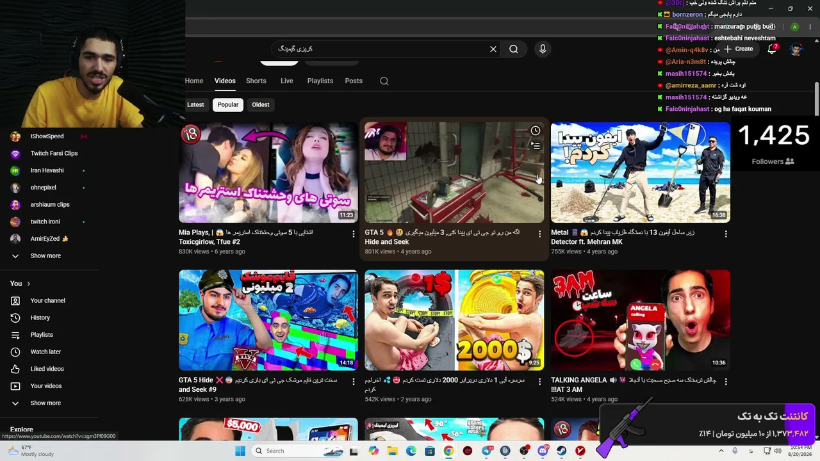Play the 11:23 Mia Plays thumbnail
This screenshot has height=461, width=820.
(x=268, y=172)
